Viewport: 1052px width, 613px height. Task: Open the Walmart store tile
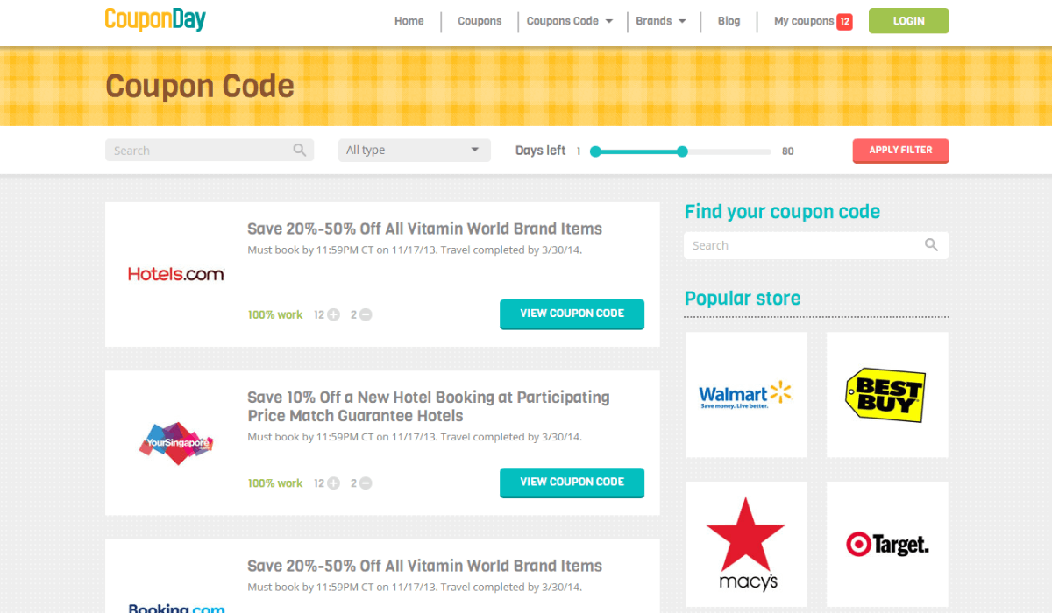pyautogui.click(x=746, y=395)
